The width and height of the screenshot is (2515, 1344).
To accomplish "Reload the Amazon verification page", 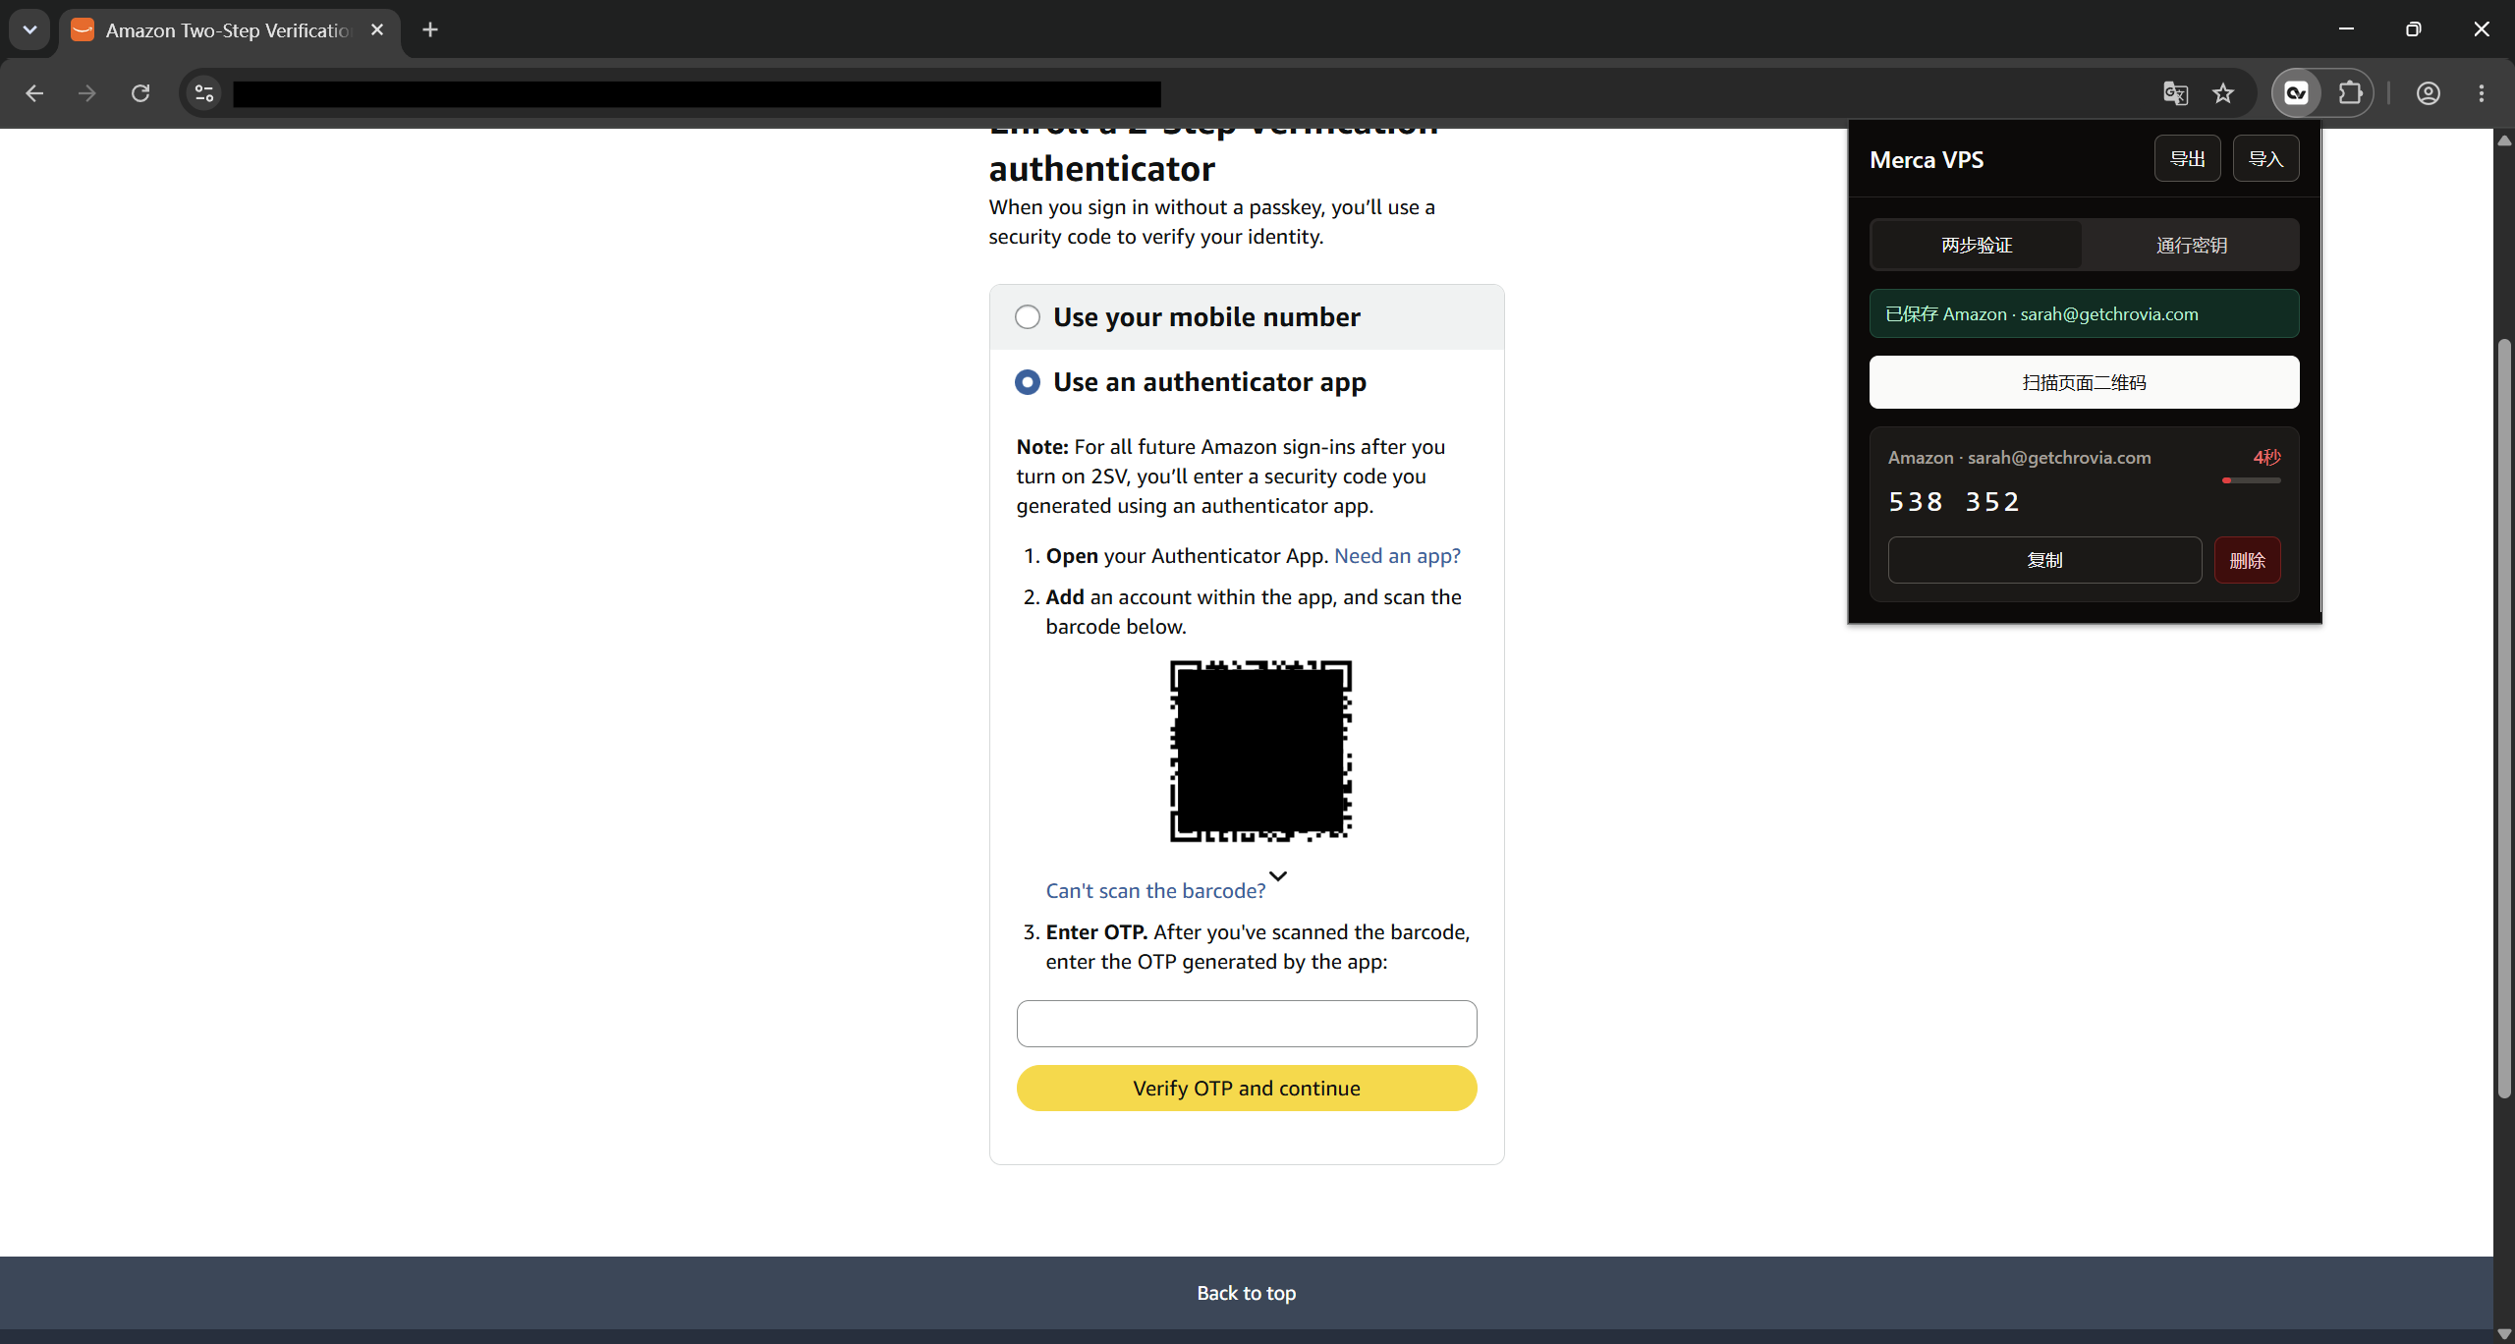I will click(140, 93).
